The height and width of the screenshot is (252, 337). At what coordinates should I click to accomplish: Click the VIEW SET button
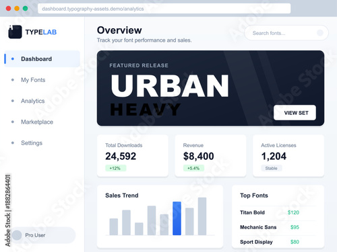pyautogui.click(x=295, y=113)
